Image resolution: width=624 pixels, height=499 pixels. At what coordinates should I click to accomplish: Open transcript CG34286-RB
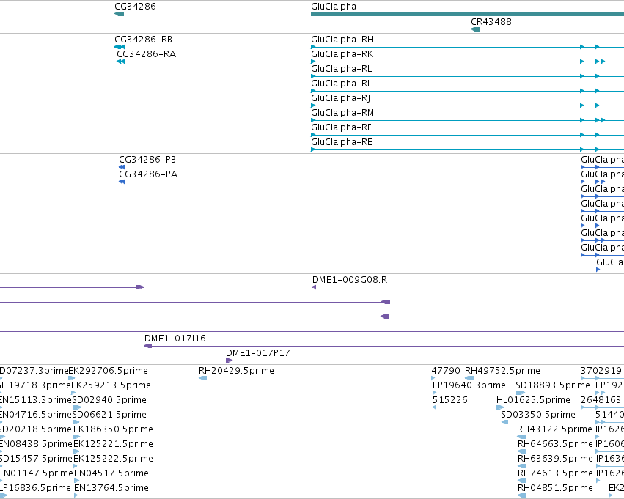click(x=143, y=40)
